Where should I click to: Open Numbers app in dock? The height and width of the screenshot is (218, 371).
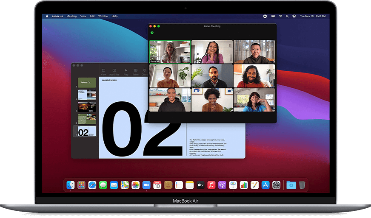point(244,185)
